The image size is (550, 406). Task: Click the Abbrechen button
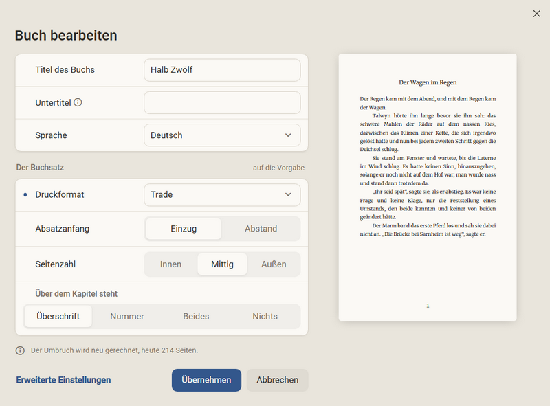pyautogui.click(x=277, y=380)
